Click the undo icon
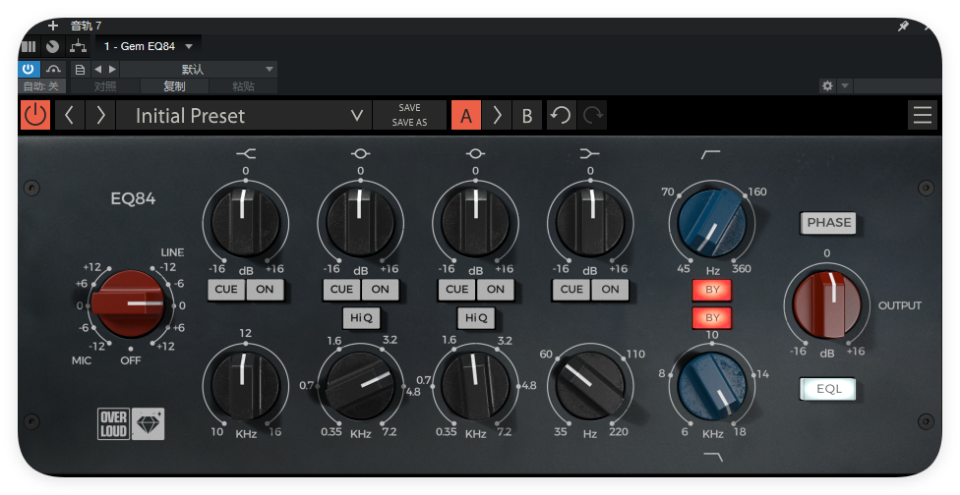This screenshot has height=495, width=960. [561, 115]
